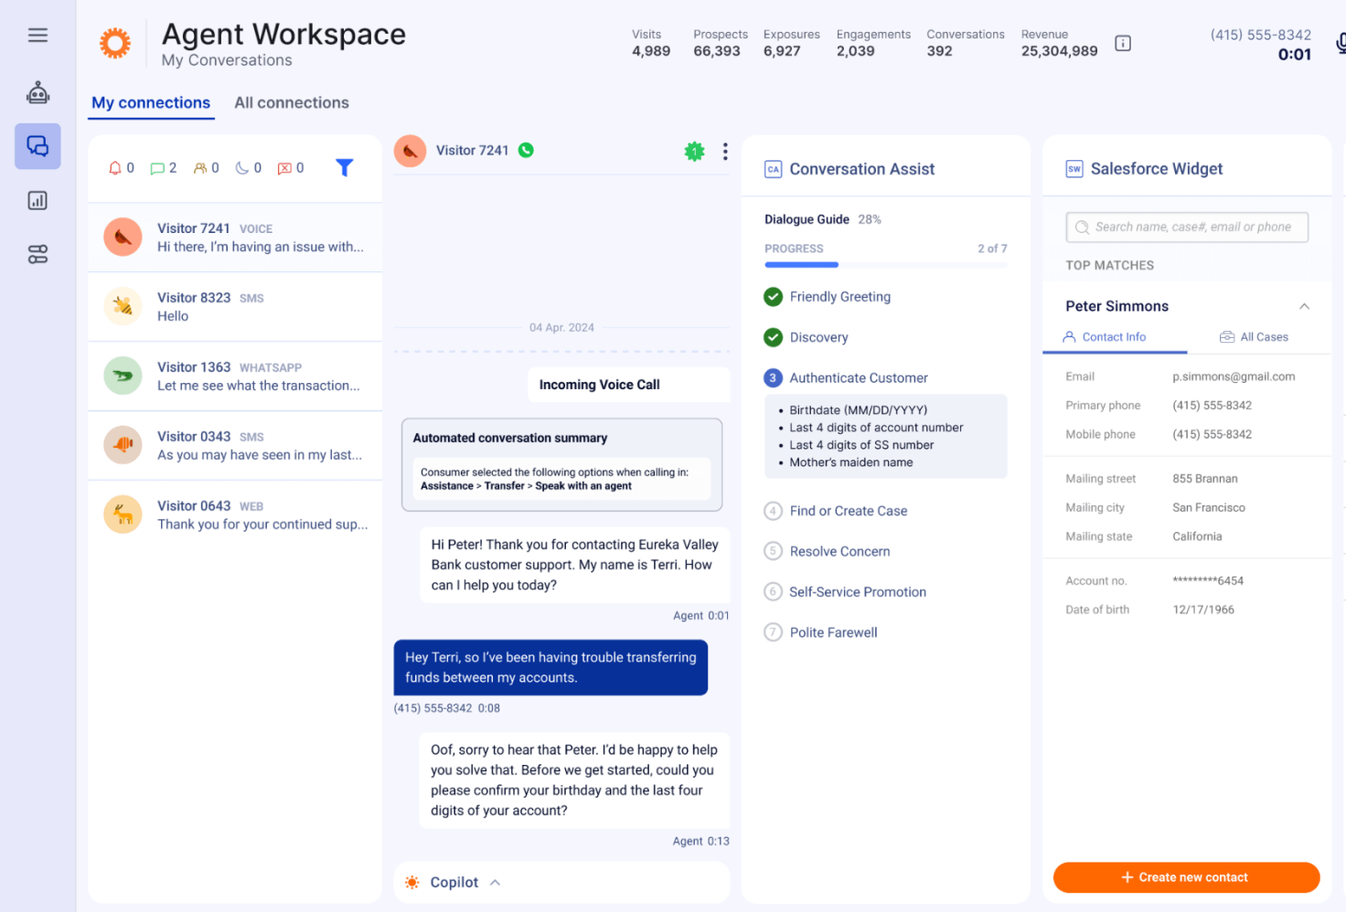The width and height of the screenshot is (1346, 912).
Task: Click the San Francisco mailing city value
Action: coord(1209,508)
